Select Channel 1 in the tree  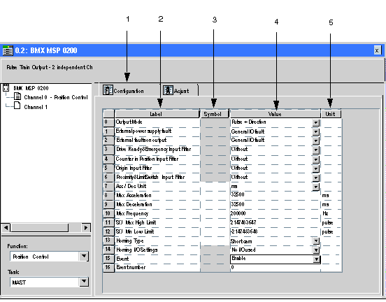click(x=36, y=107)
